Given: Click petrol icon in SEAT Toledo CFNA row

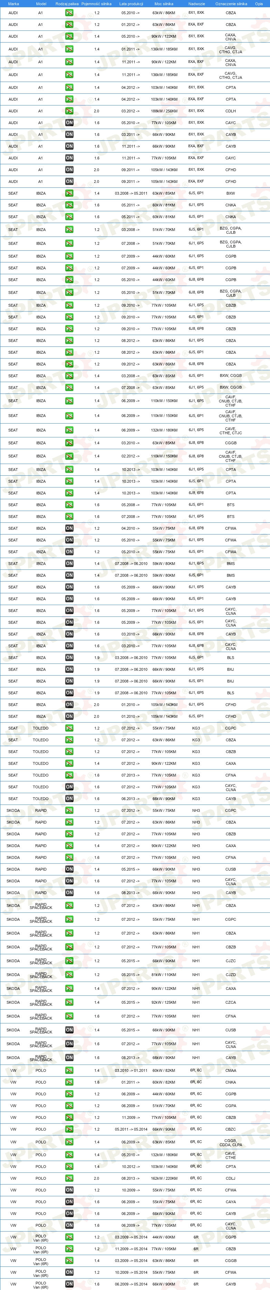Looking at the screenshot, I should tap(69, 775).
